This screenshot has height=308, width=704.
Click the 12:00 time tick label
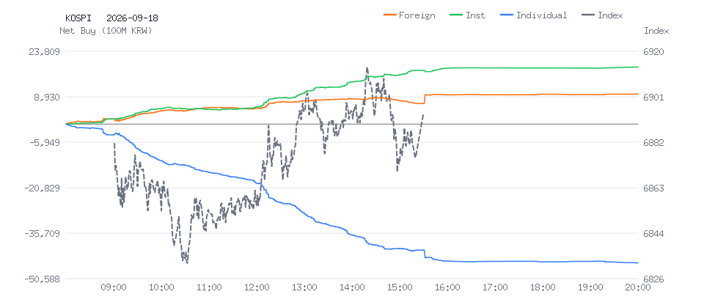click(x=257, y=287)
